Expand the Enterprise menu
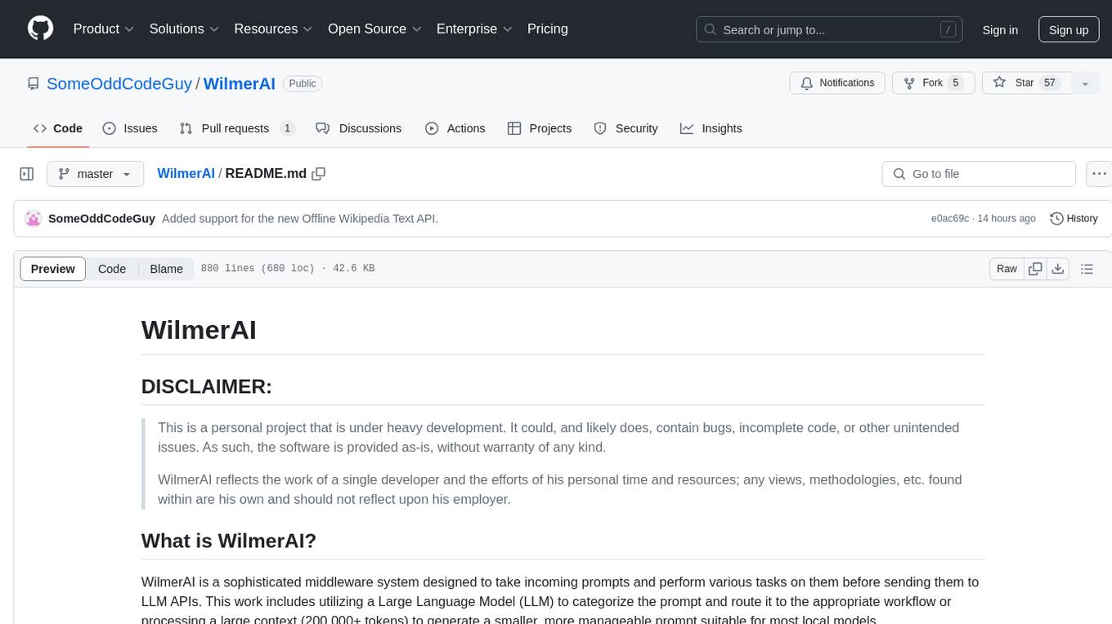 (x=474, y=29)
